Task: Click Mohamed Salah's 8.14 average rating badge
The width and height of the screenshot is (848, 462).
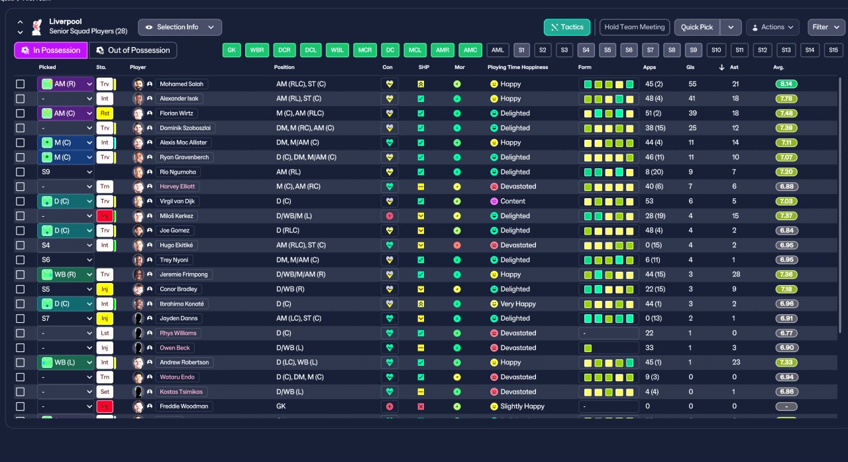Action: coord(786,84)
